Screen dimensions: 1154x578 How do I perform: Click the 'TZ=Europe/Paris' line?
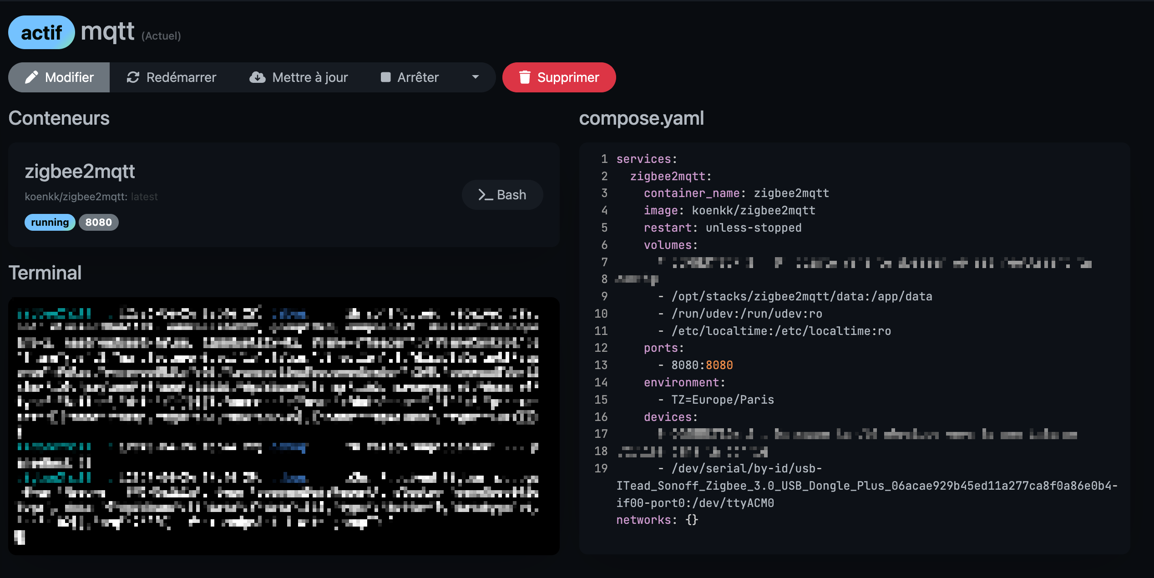click(716, 400)
